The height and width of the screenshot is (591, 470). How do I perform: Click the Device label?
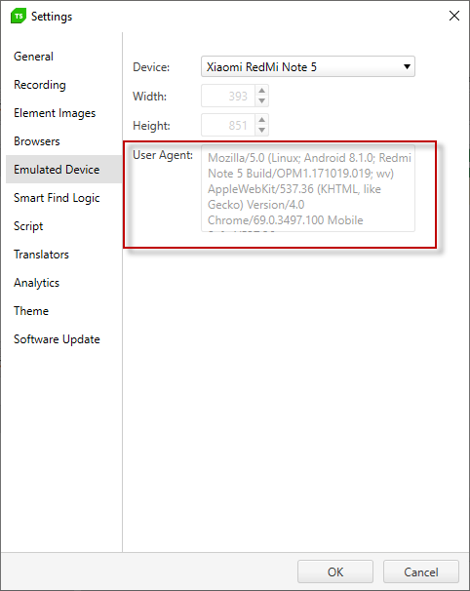(151, 67)
